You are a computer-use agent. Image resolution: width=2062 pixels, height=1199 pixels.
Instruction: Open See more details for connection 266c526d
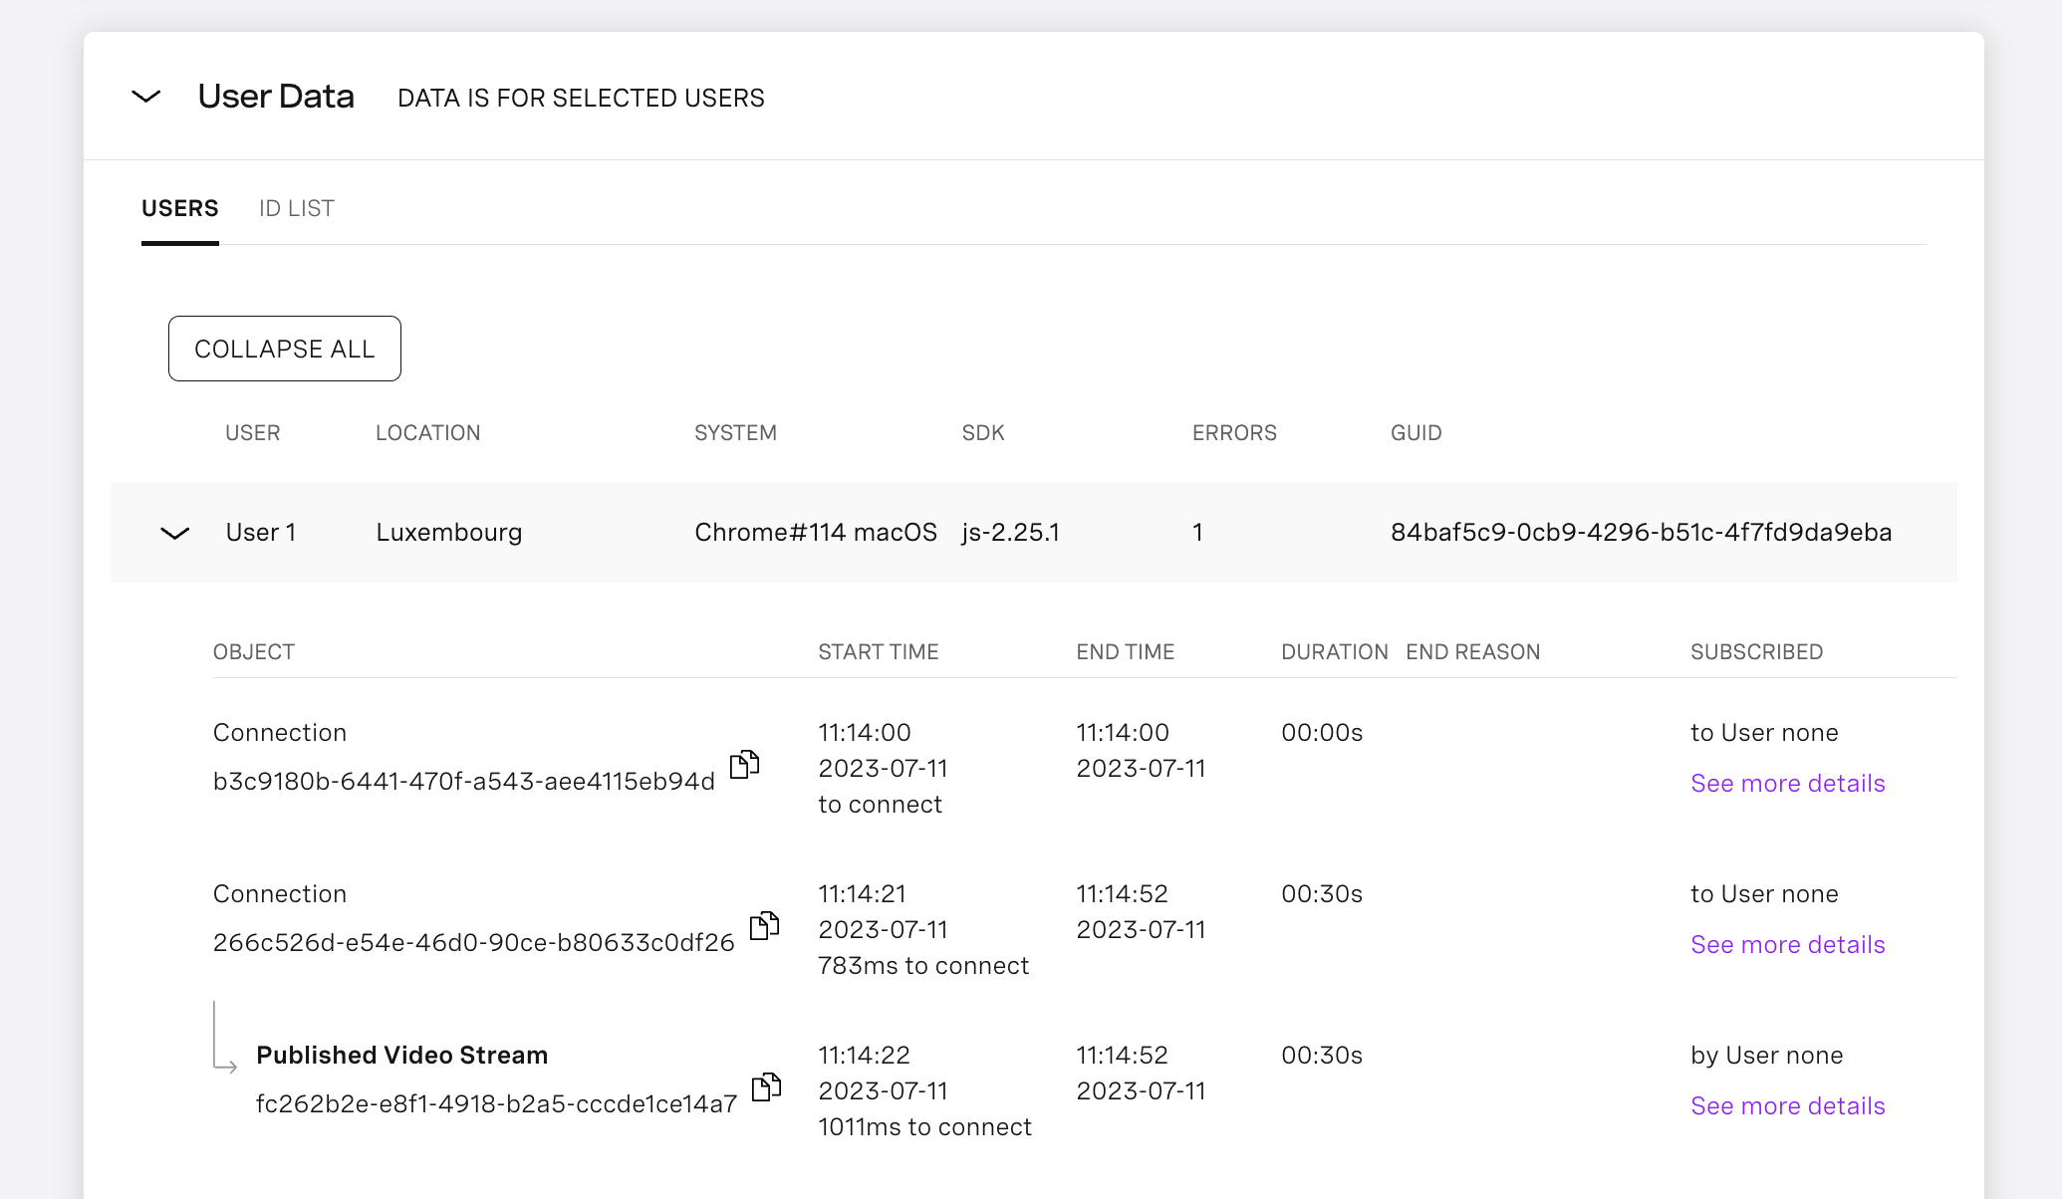click(x=1787, y=944)
